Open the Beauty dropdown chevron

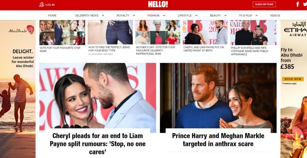pyautogui.click(x=225, y=16)
